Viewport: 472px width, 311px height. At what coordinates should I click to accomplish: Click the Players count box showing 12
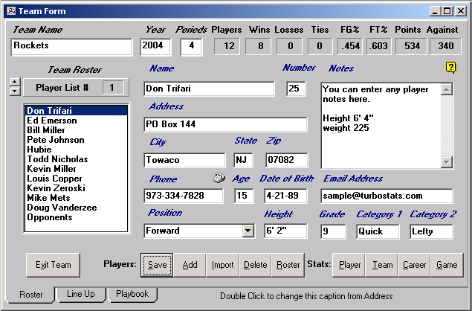pyautogui.click(x=227, y=46)
